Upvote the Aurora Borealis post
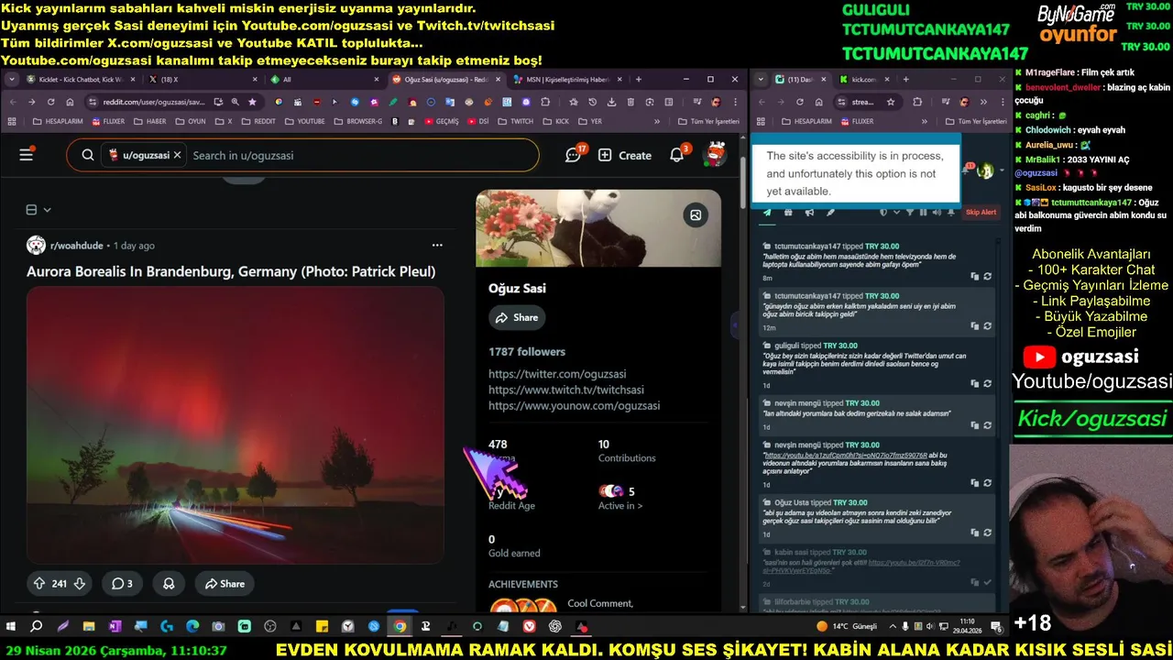This screenshot has width=1173, height=660. [x=39, y=583]
